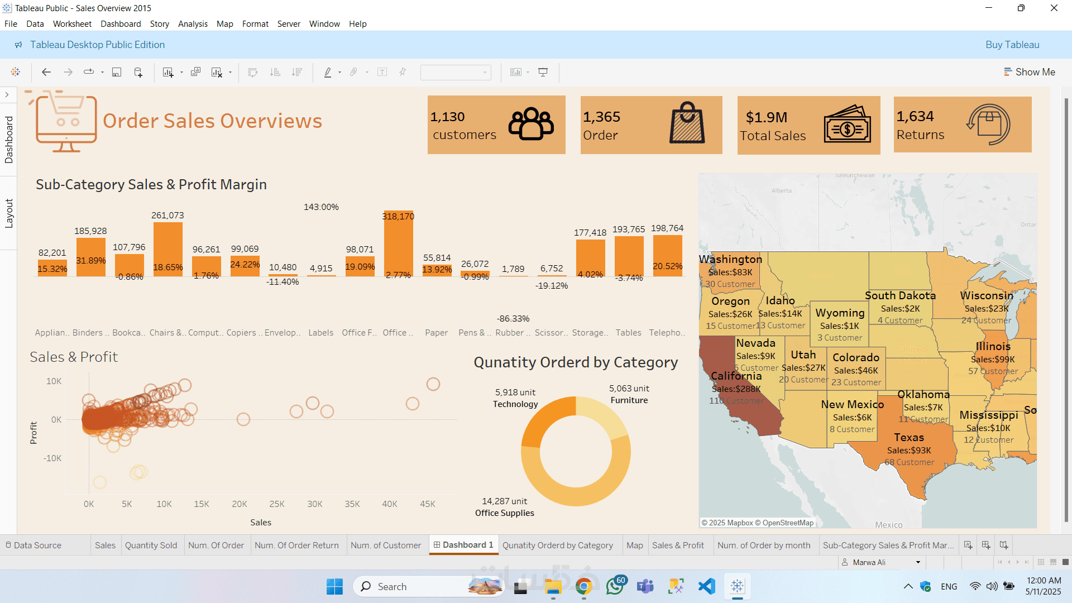
Task: Click the Presentation Mode icon
Action: [543, 72]
